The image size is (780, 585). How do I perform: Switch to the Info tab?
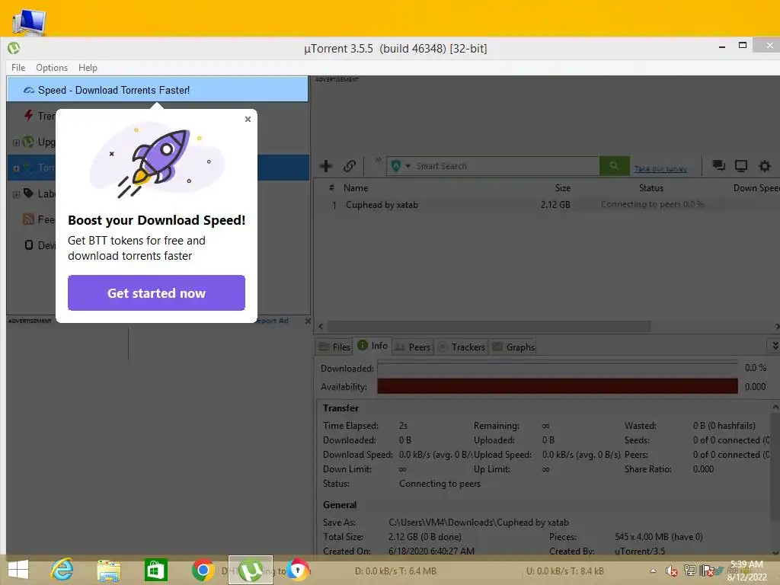(372, 346)
